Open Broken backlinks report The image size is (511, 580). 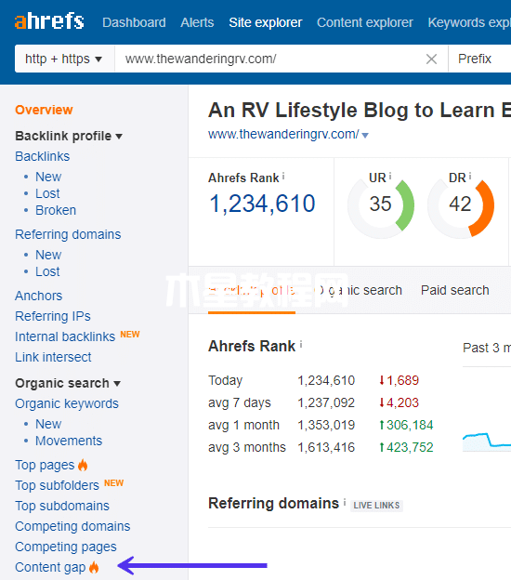(x=56, y=210)
